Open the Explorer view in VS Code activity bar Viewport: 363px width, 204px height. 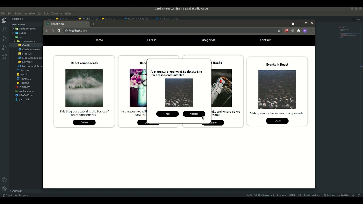(4, 20)
